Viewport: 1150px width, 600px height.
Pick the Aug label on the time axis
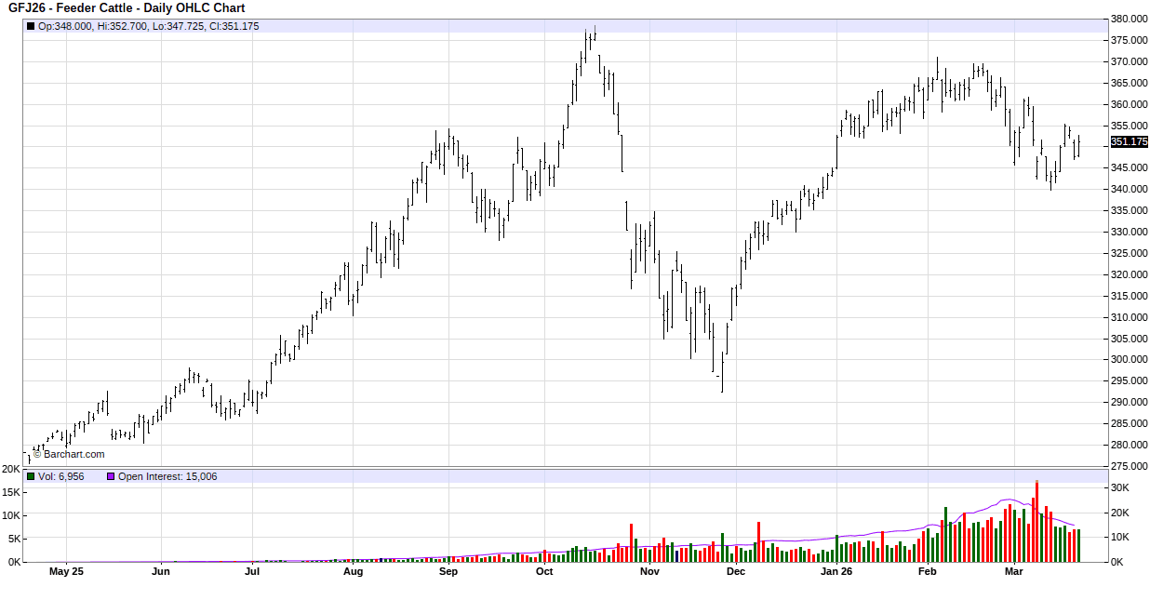pos(353,572)
